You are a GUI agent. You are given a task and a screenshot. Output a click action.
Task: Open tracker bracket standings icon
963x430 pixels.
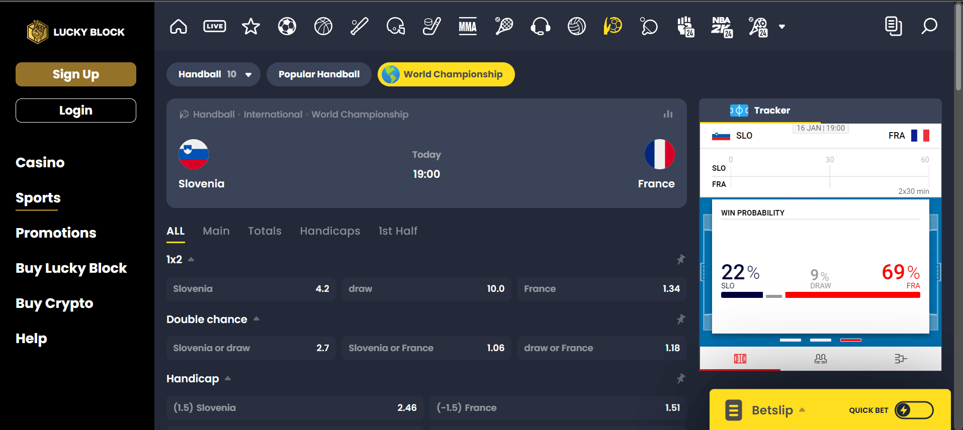pos(901,359)
